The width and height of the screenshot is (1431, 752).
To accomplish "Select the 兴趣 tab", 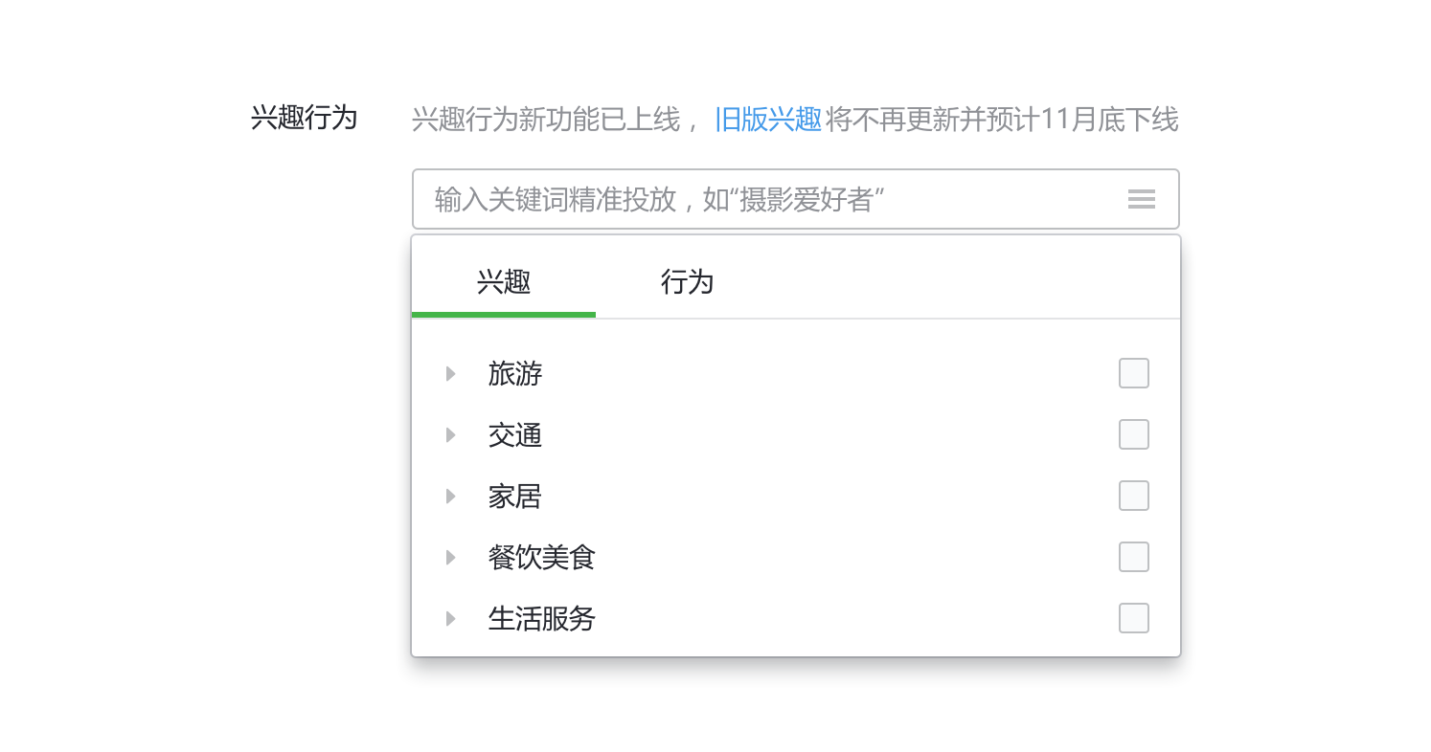I will 504,281.
